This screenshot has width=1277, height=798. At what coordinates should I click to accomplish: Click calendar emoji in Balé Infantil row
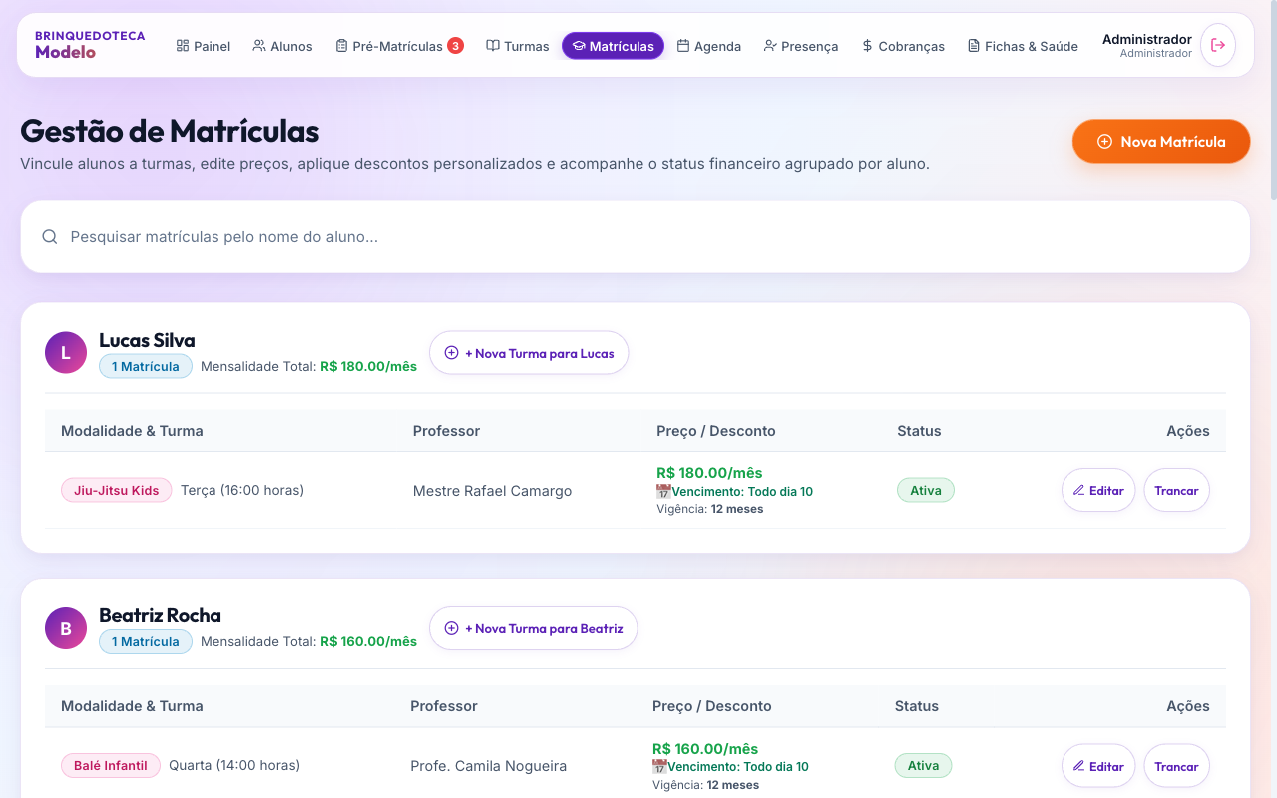pos(659,767)
